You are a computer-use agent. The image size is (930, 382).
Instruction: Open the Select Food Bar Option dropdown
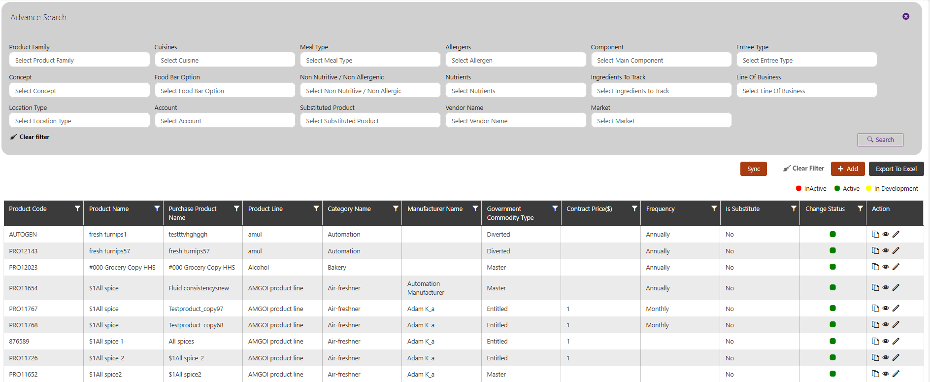point(225,91)
